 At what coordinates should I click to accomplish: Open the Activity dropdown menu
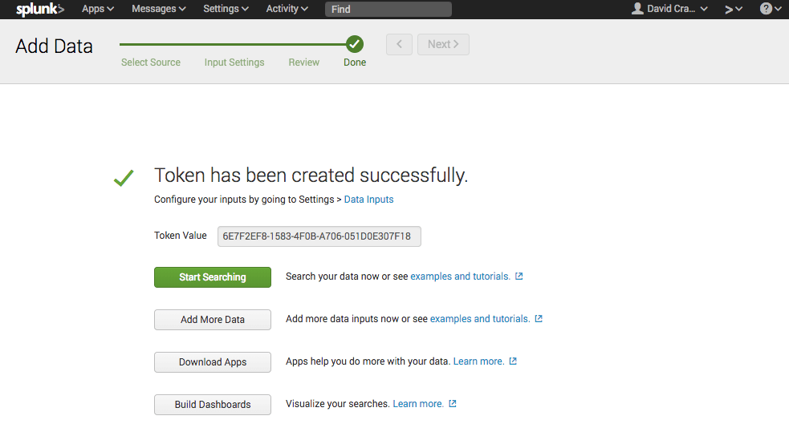pyautogui.click(x=287, y=9)
